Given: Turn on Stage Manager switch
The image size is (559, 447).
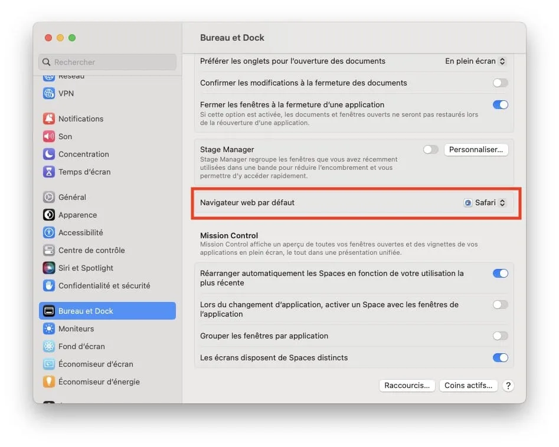Looking at the screenshot, I should pos(431,150).
